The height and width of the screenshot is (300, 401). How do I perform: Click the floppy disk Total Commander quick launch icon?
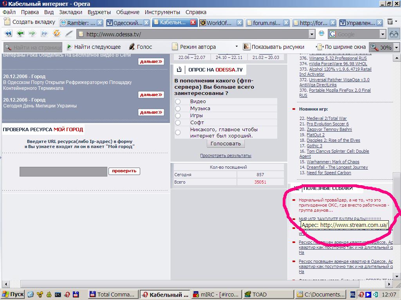(76, 295)
